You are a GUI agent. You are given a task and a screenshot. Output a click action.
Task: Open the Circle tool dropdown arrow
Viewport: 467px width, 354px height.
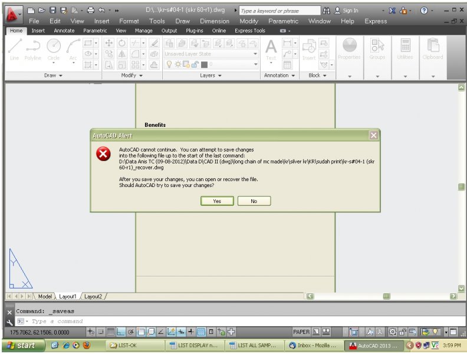pos(54,63)
